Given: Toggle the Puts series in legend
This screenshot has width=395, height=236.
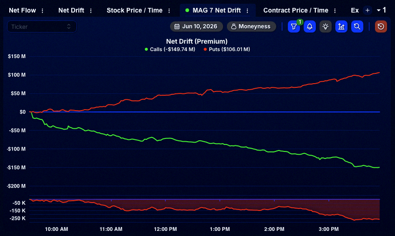Looking at the screenshot, I should 227,49.
